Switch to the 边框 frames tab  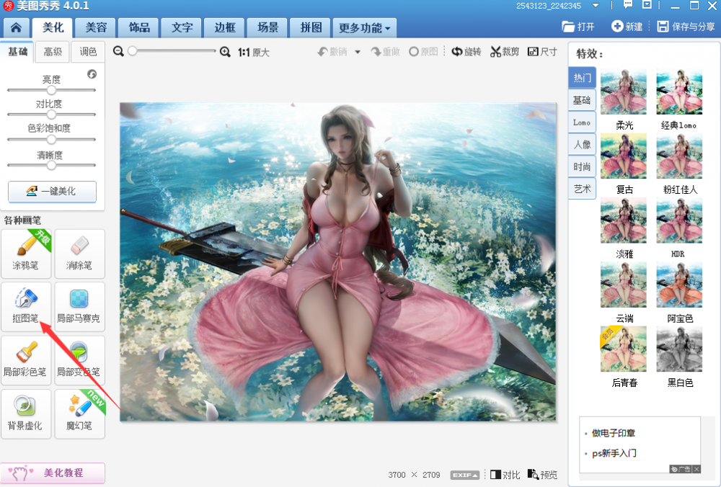pyautogui.click(x=225, y=28)
